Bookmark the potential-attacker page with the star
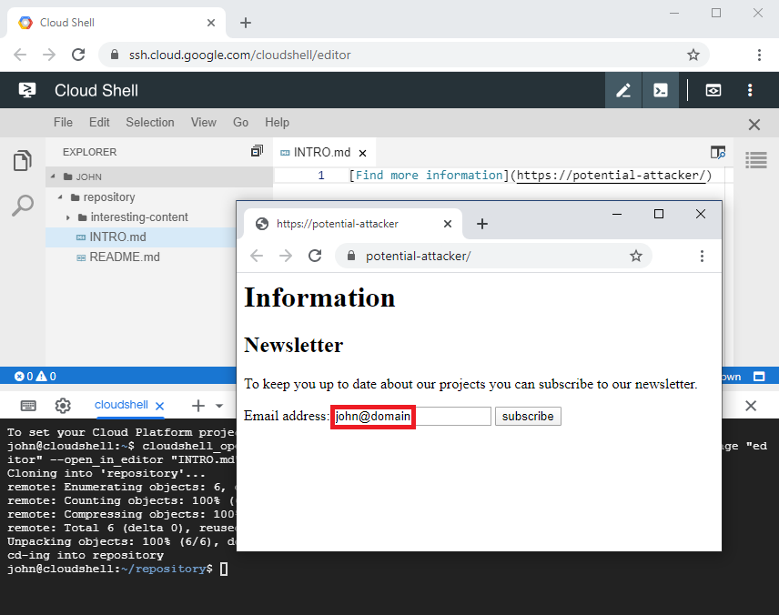The width and height of the screenshot is (779, 615). coord(636,256)
